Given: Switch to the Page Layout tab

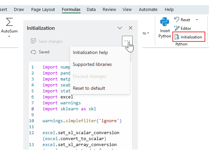Looking at the screenshot, I should [x=43, y=10].
